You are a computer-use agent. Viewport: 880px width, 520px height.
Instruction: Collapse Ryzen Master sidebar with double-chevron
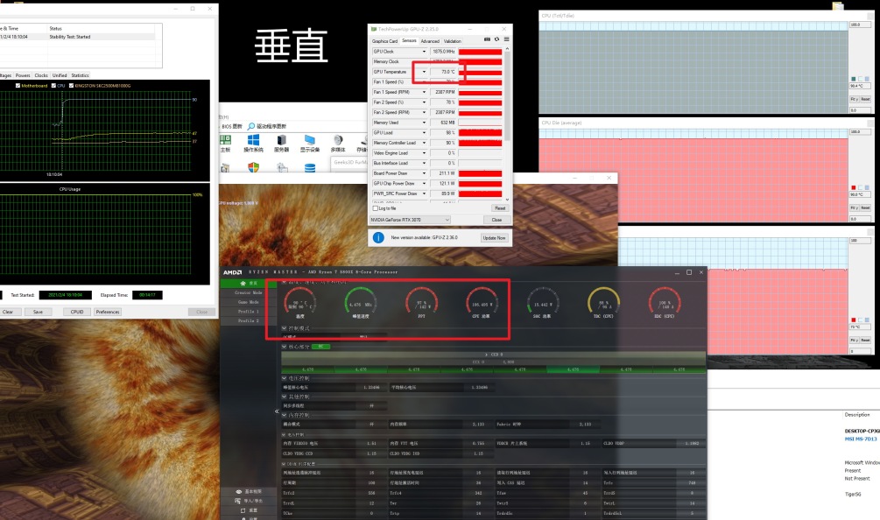tap(277, 411)
